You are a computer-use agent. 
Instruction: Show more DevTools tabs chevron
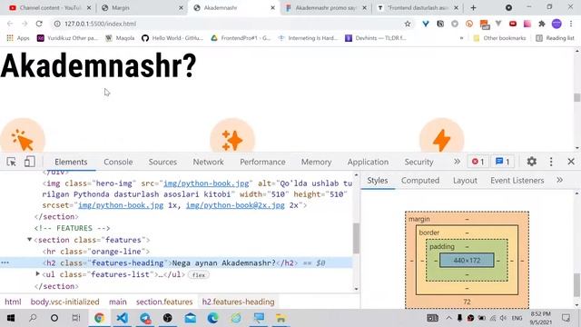click(457, 162)
